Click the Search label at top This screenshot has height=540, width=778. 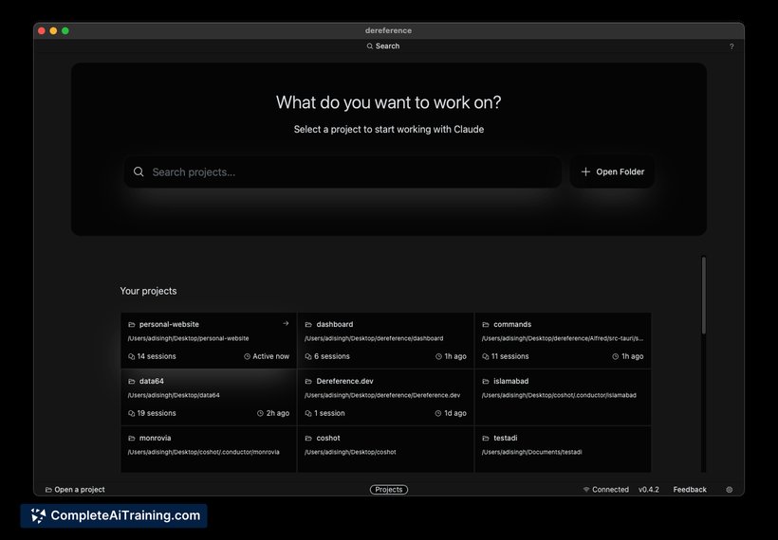[387, 46]
